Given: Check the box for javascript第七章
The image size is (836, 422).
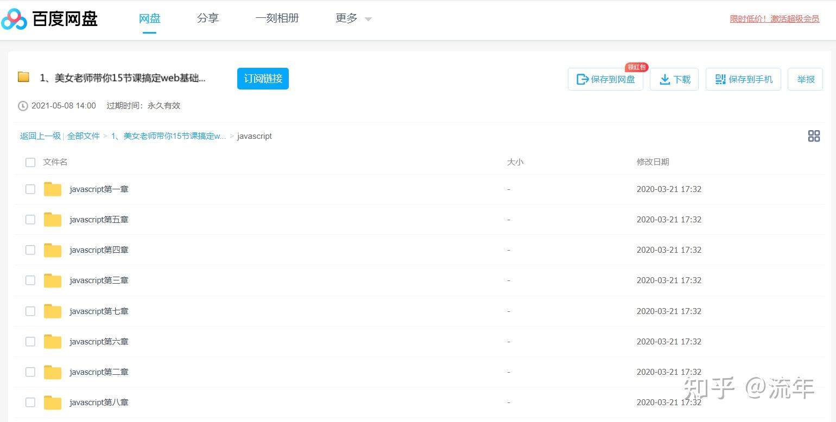Looking at the screenshot, I should [30, 311].
